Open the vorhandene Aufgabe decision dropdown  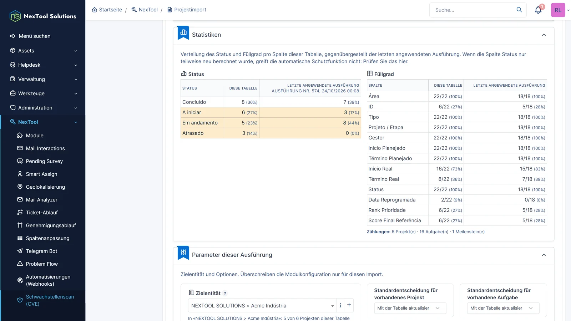(503, 308)
